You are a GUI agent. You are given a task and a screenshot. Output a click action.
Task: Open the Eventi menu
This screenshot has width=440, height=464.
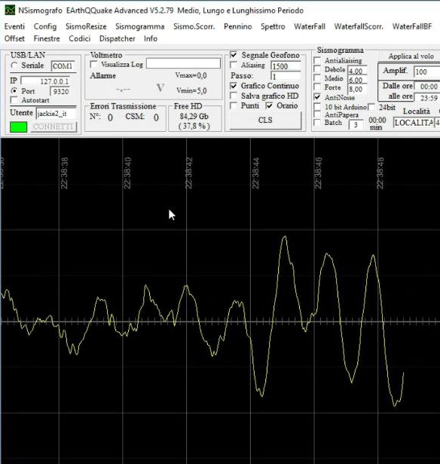coord(14,26)
